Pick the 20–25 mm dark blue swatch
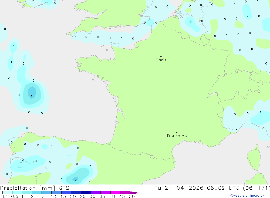Screen dimensions: 270x198 [x=76, y=193]
